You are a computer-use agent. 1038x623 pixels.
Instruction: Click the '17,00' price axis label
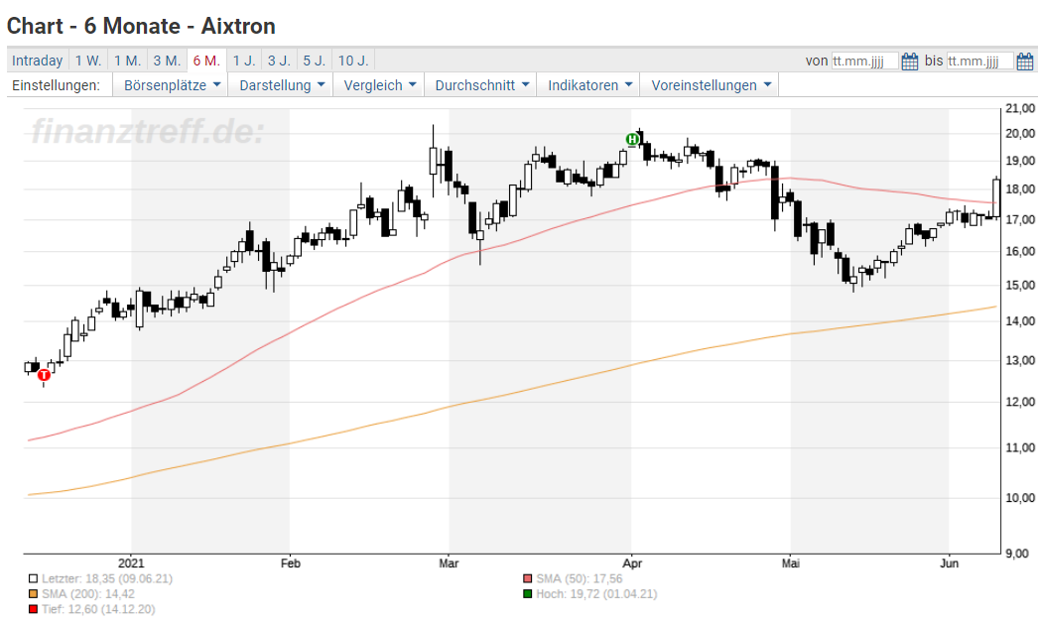tap(1020, 219)
